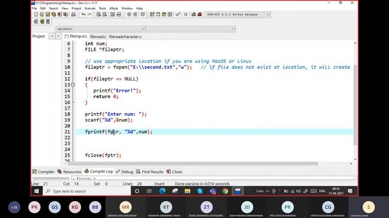Screen dimensions: 389x218
Task: Click the MR participant tile
Action: 126,207
